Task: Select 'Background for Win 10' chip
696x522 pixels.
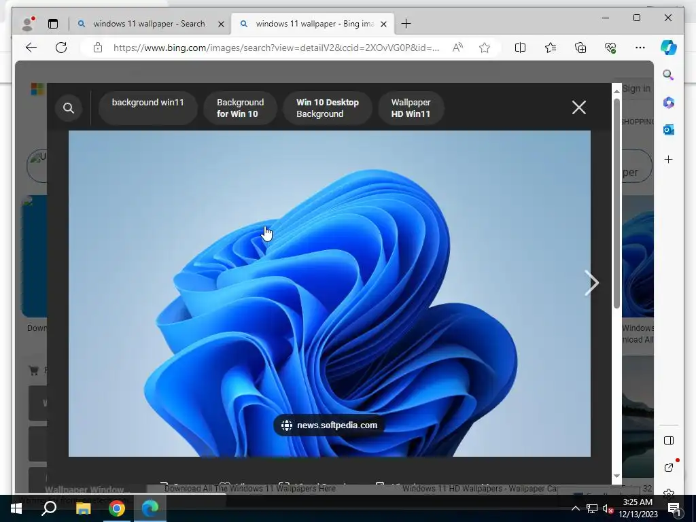Action: 240,108
